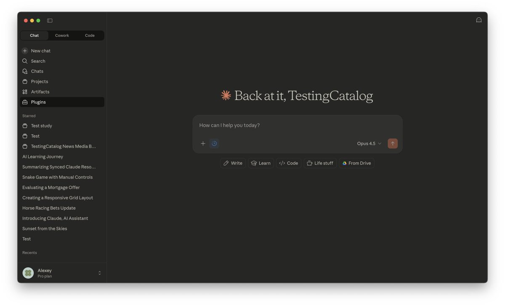Open Introducing Claude, AI Assistant chat
Image resolution: width=505 pixels, height=306 pixels.
tap(62, 218)
